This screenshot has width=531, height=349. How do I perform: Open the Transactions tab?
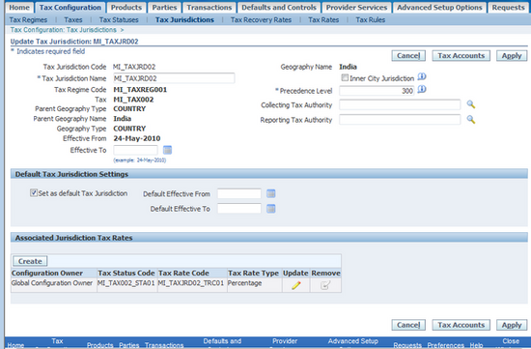pos(210,8)
